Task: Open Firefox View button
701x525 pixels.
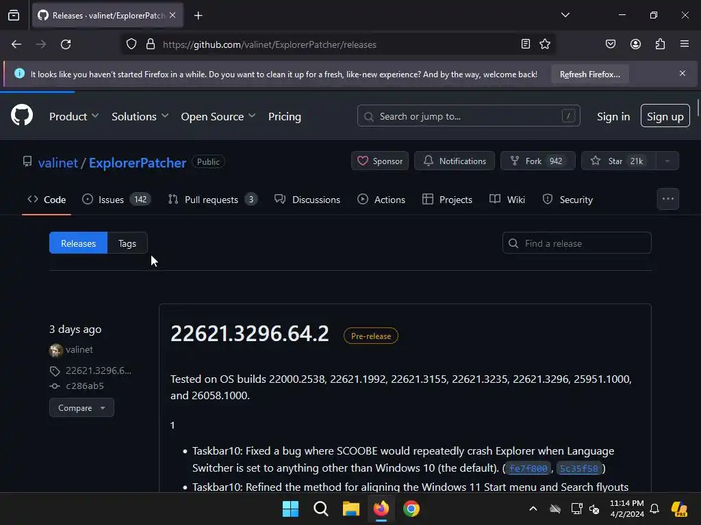Action: click(14, 15)
